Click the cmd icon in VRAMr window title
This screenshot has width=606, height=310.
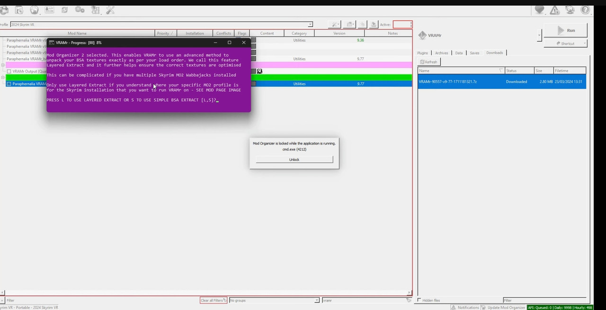point(52,43)
